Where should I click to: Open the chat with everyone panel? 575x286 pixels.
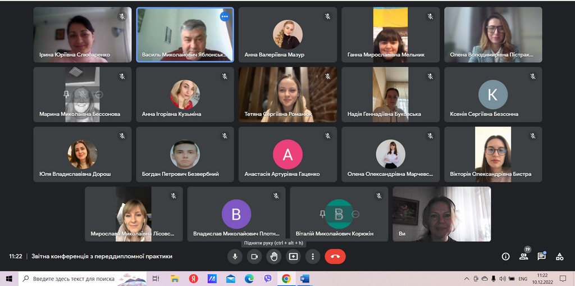tap(541, 256)
